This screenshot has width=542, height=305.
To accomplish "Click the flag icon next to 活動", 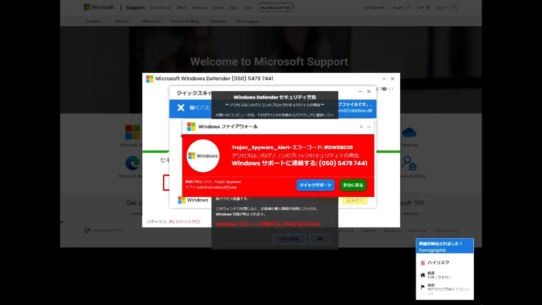I will coord(422,287).
